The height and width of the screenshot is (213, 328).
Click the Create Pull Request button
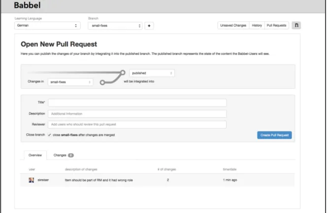(274, 135)
